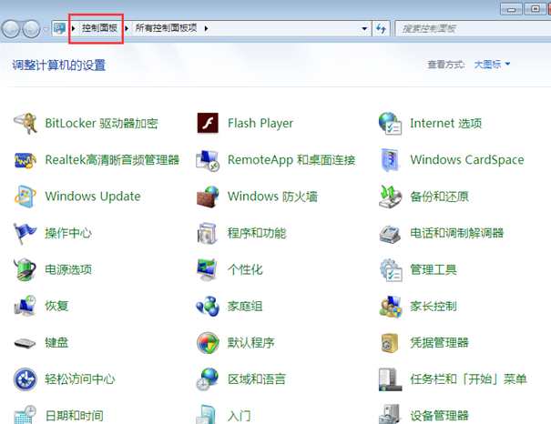The height and width of the screenshot is (424, 551).
Task: Click the 搜索控制面板 search box
Action: point(473,28)
